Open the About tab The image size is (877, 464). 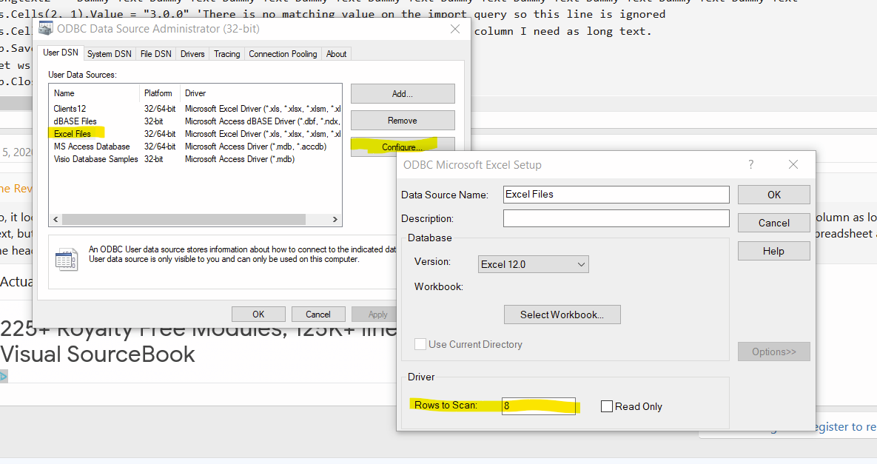click(x=336, y=54)
